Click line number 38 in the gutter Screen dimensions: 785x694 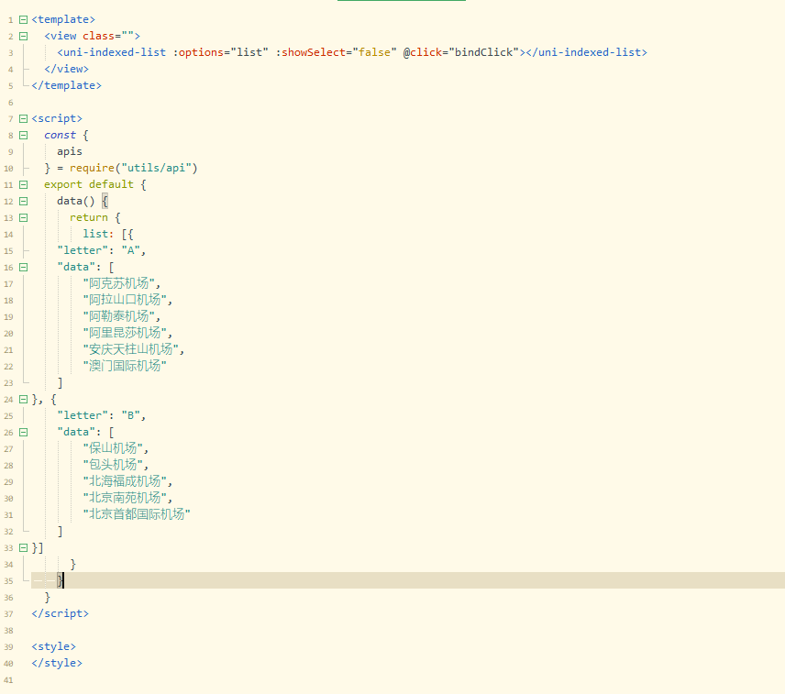tap(8, 631)
